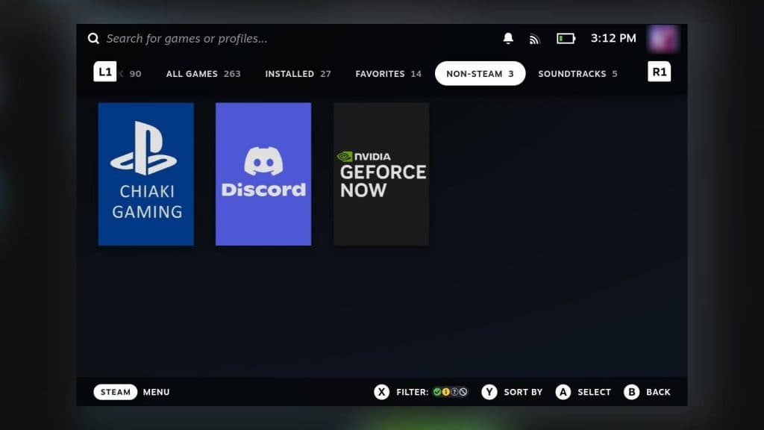The width and height of the screenshot is (764, 430).
Task: Switch to the Soundtracks tab
Action: pyautogui.click(x=577, y=74)
